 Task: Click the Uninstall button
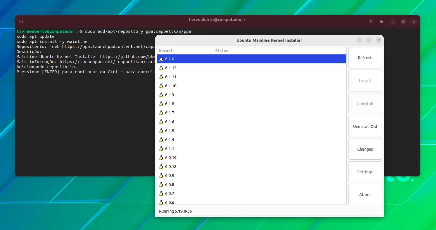coord(365,104)
